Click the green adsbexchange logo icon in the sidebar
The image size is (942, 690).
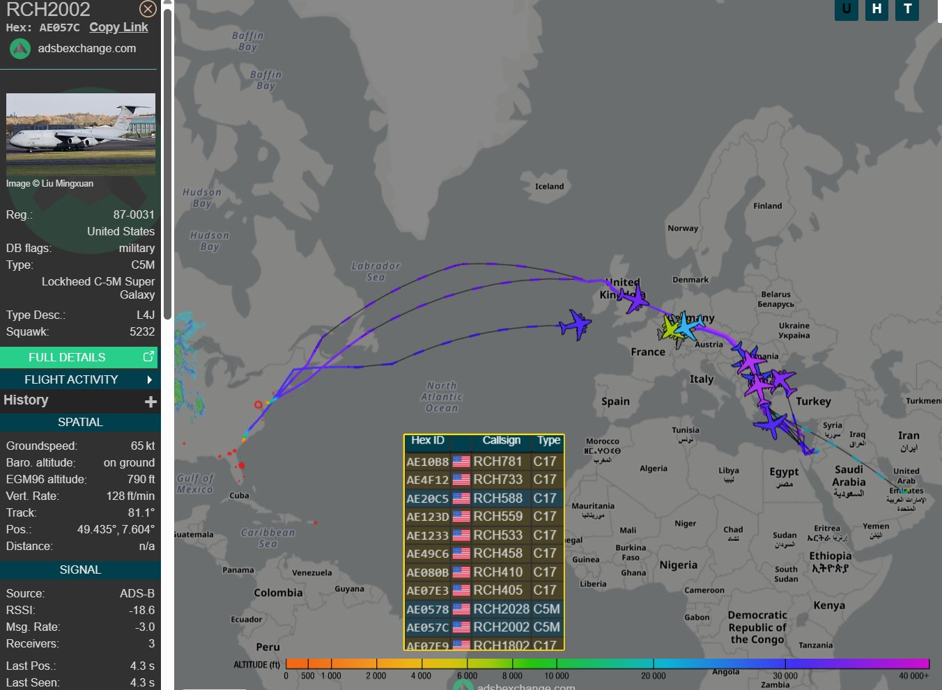point(20,49)
